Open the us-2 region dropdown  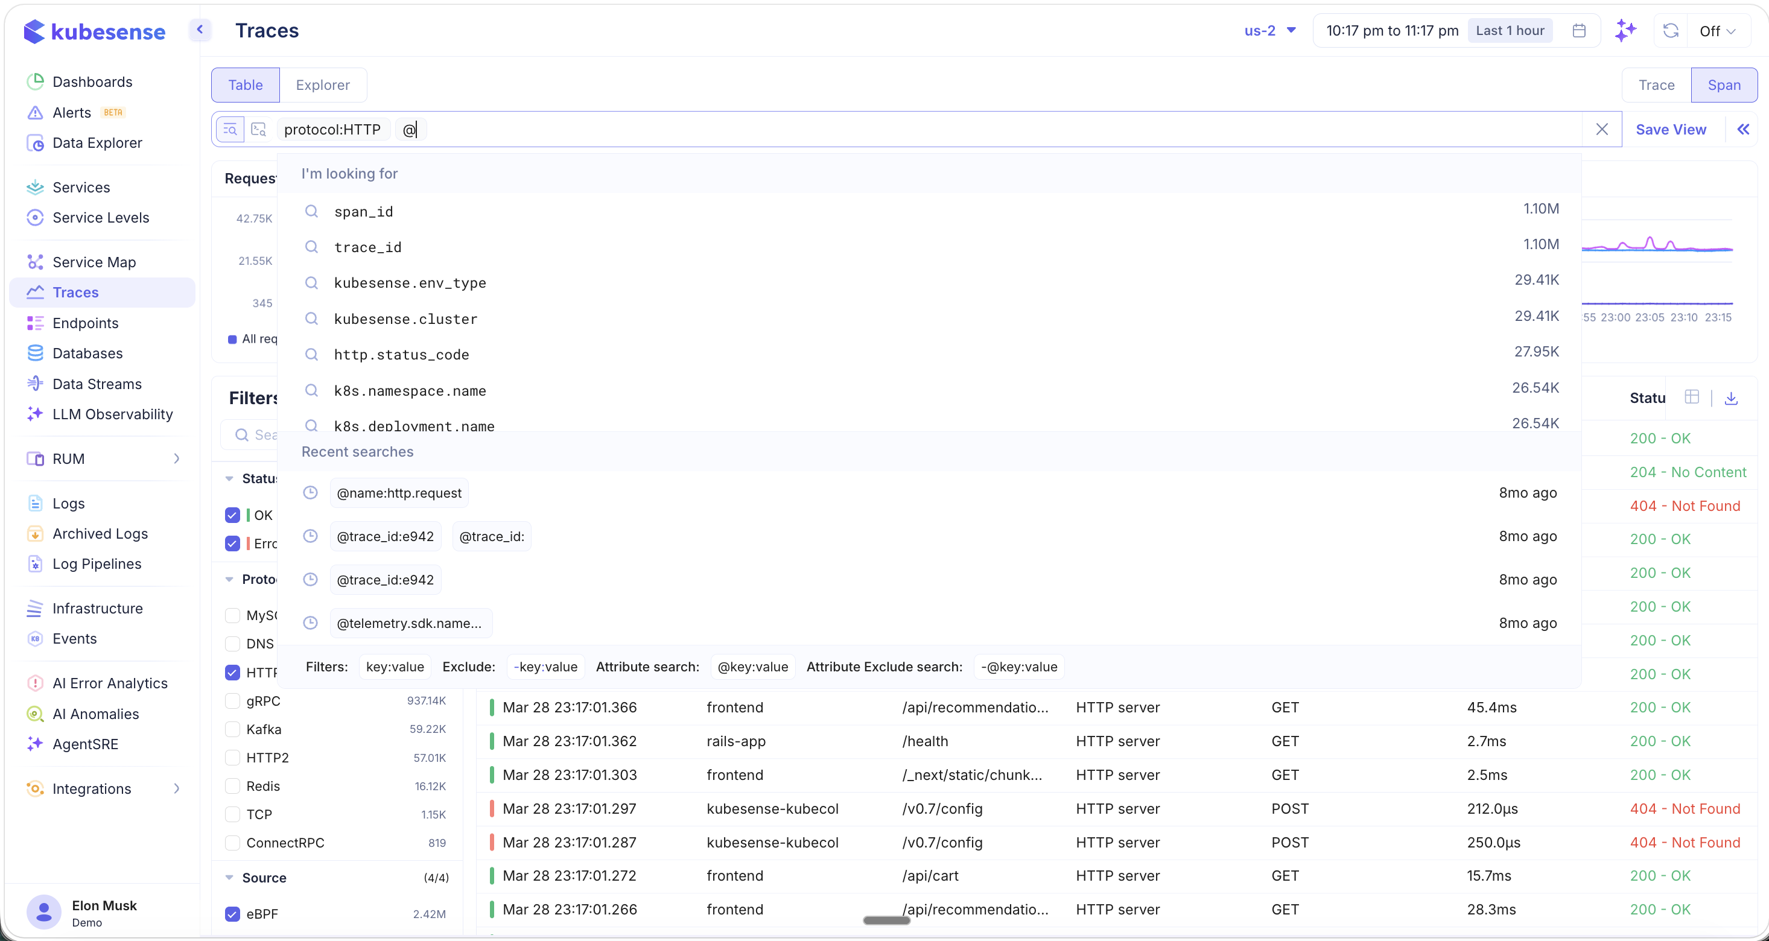(1270, 30)
